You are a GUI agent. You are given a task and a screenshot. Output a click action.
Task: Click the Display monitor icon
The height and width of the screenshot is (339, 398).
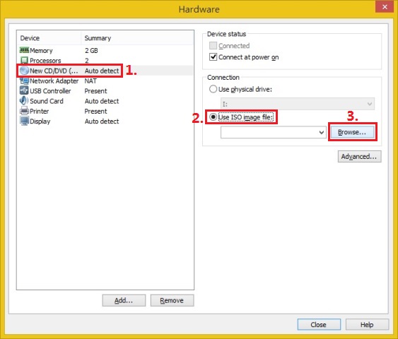click(x=24, y=121)
